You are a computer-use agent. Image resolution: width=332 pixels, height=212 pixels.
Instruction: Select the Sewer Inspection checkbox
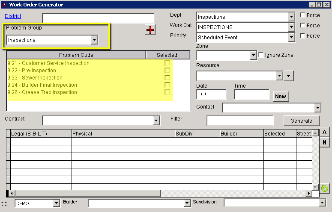click(167, 78)
